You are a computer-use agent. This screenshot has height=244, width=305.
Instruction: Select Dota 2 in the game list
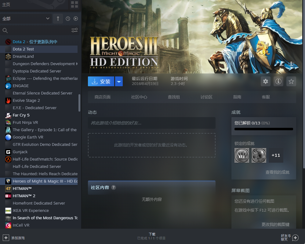(x=39, y=42)
